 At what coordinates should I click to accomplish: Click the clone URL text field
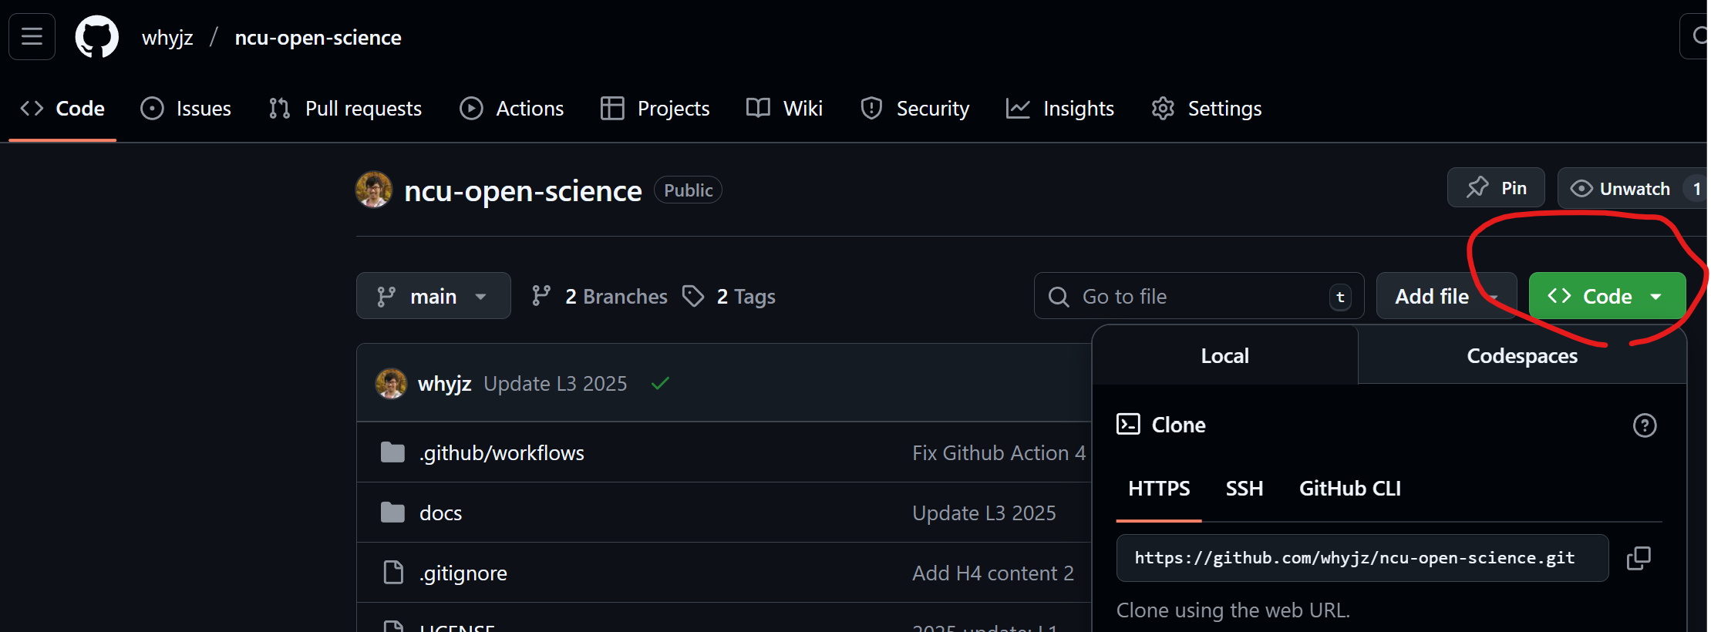[1362, 558]
